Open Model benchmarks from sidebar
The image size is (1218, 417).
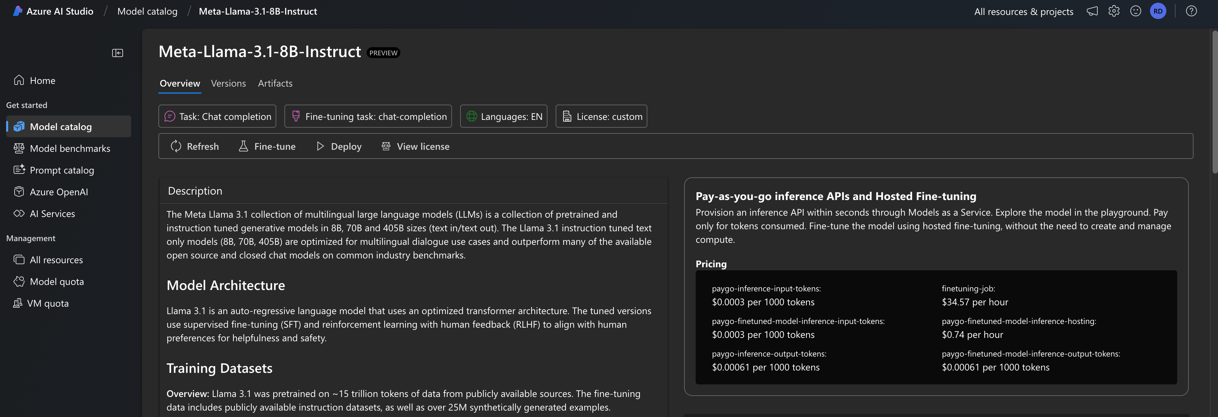[70, 148]
